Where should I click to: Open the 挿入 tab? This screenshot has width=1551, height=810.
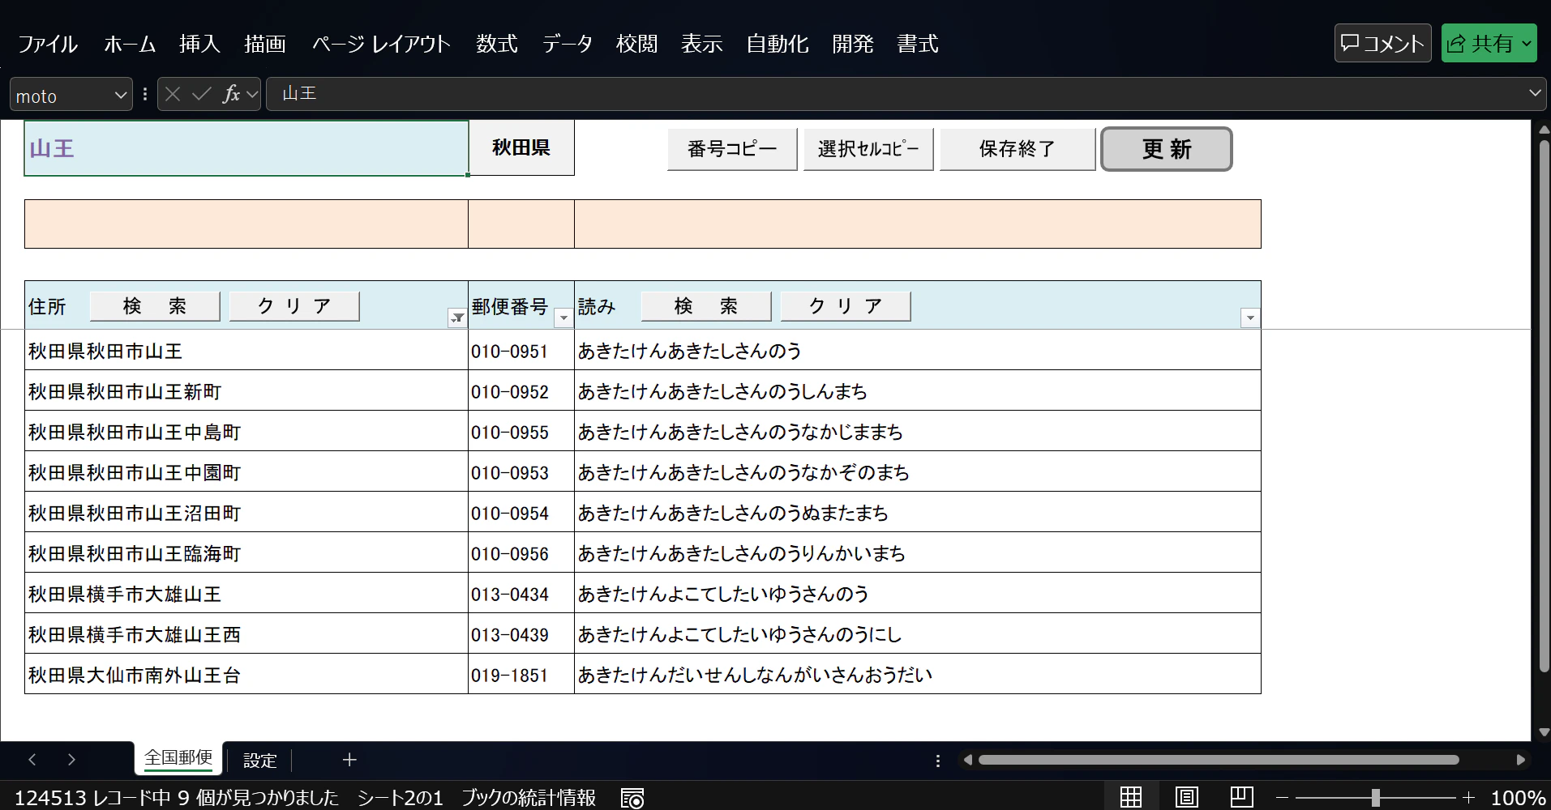pos(199,44)
